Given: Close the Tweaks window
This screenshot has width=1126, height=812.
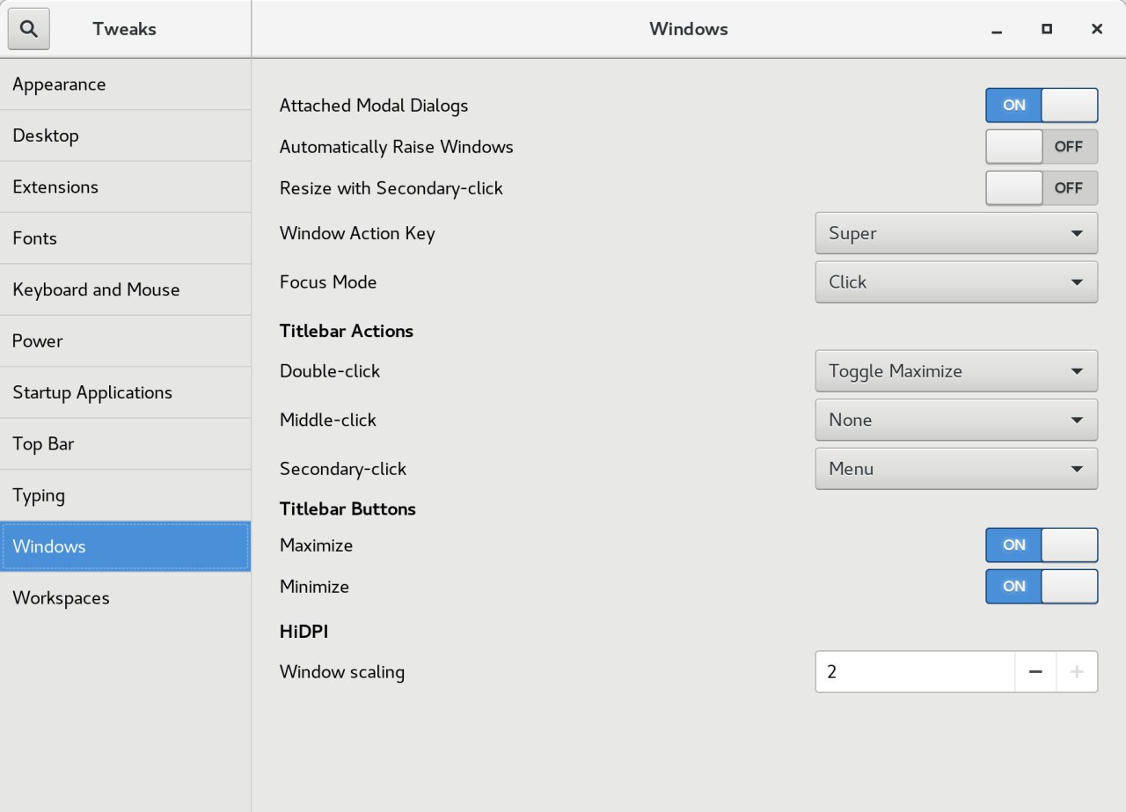Looking at the screenshot, I should (1097, 29).
